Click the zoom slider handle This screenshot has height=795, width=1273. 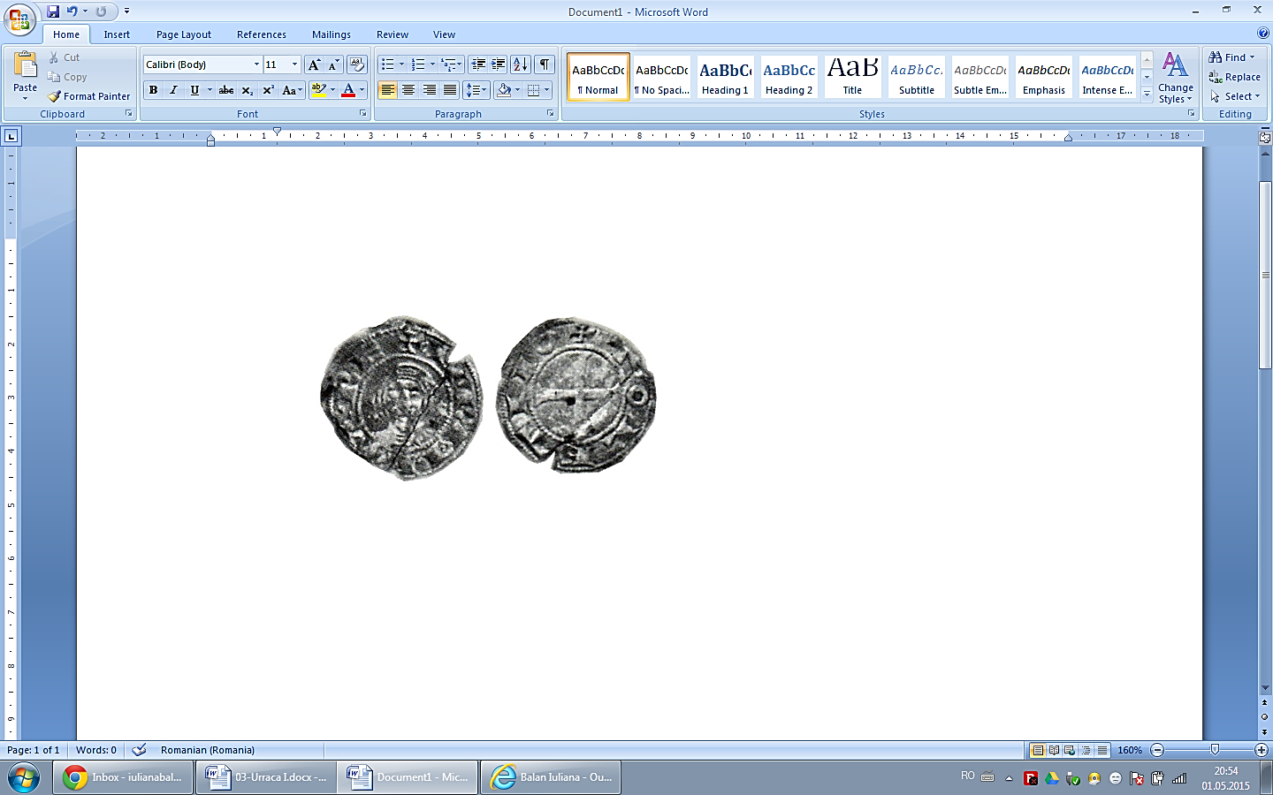point(1215,750)
